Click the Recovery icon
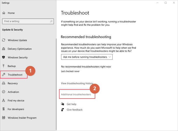178x131 pixels. [x=4, y=83]
